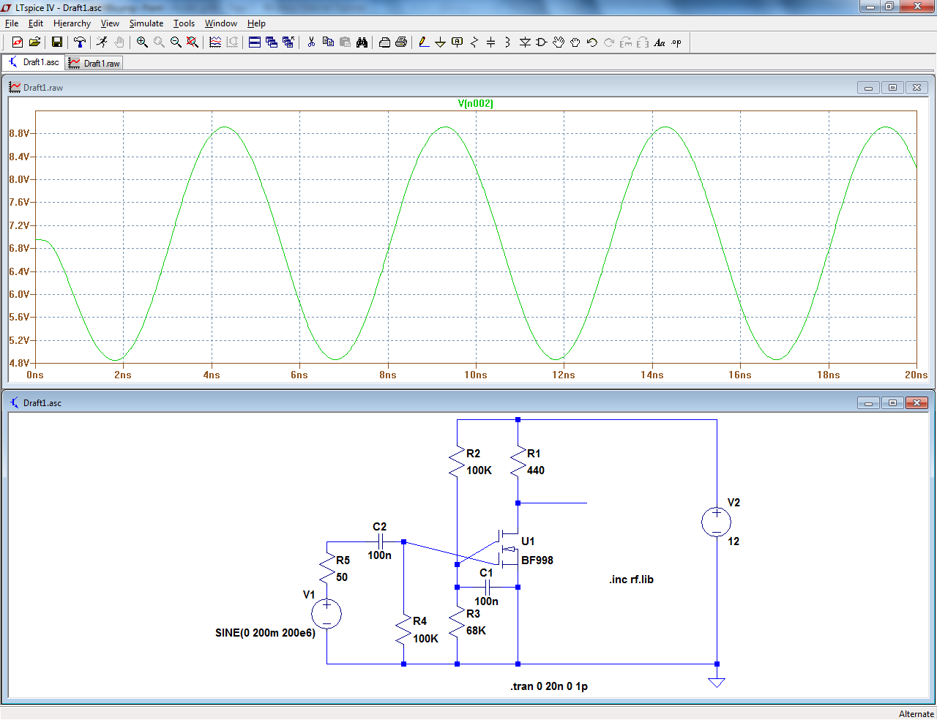
Task: Open the Simulate menu
Action: point(146,23)
